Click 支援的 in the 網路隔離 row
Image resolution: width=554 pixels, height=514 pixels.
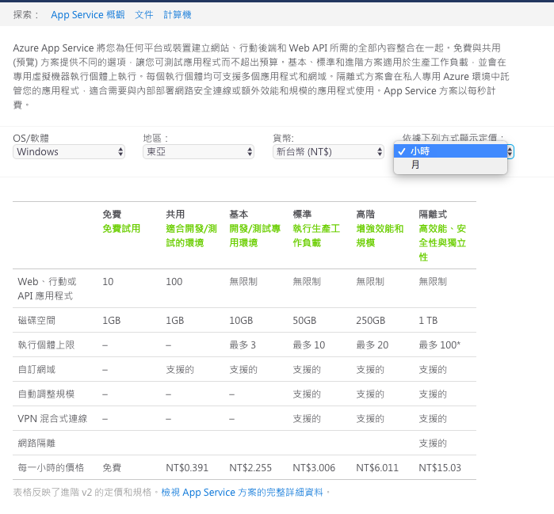pos(433,443)
